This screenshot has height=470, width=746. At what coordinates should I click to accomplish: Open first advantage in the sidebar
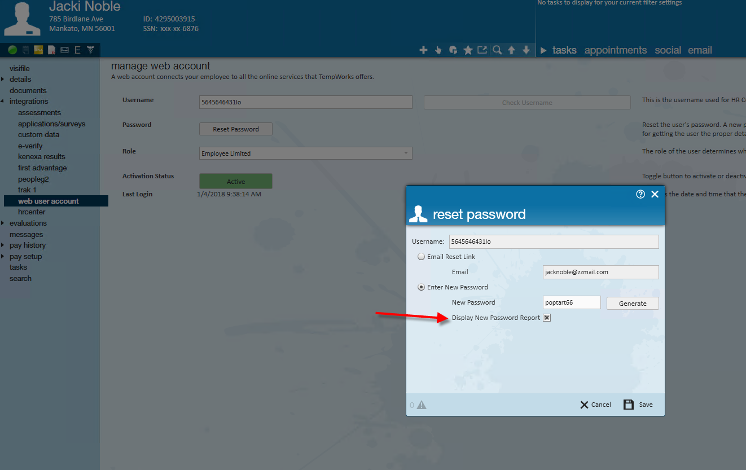[42, 168]
